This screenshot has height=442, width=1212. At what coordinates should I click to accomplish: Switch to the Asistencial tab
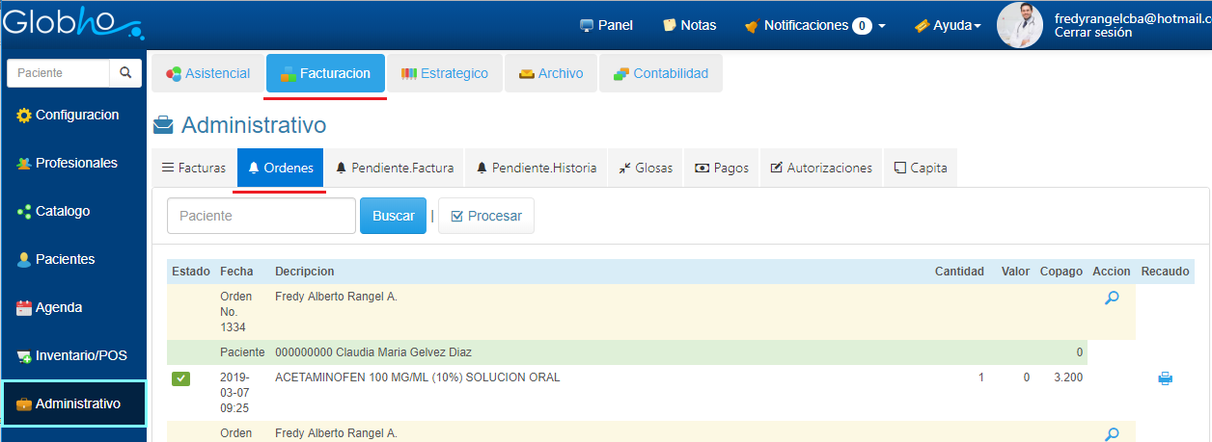tap(207, 73)
